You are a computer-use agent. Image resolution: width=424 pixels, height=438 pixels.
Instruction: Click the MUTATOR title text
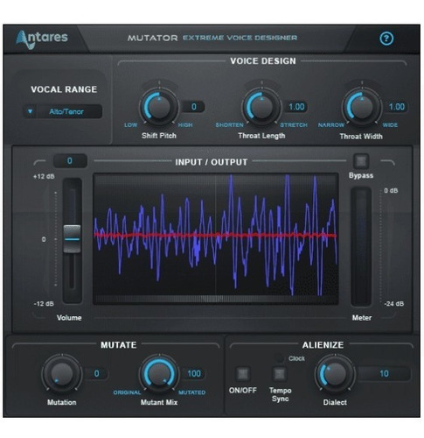152,38
